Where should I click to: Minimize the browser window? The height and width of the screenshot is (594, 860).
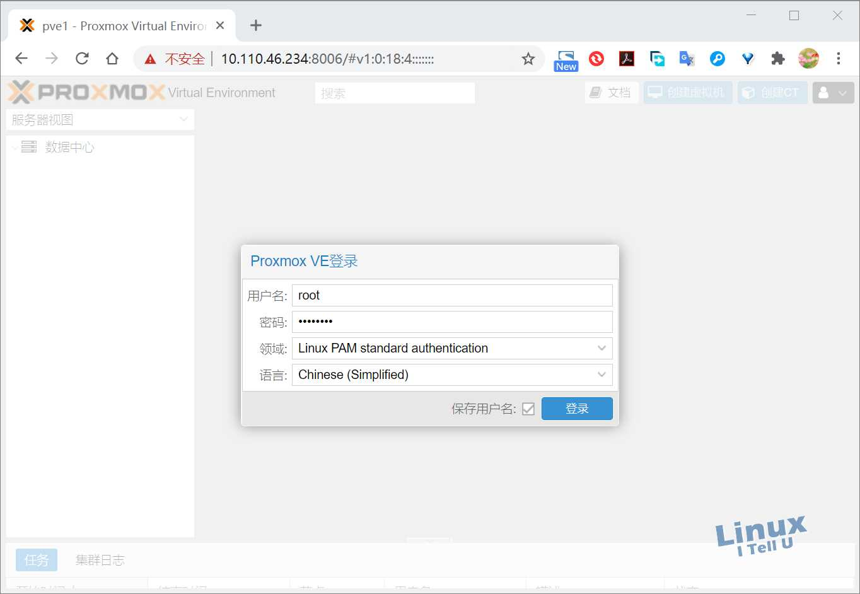pyautogui.click(x=751, y=15)
